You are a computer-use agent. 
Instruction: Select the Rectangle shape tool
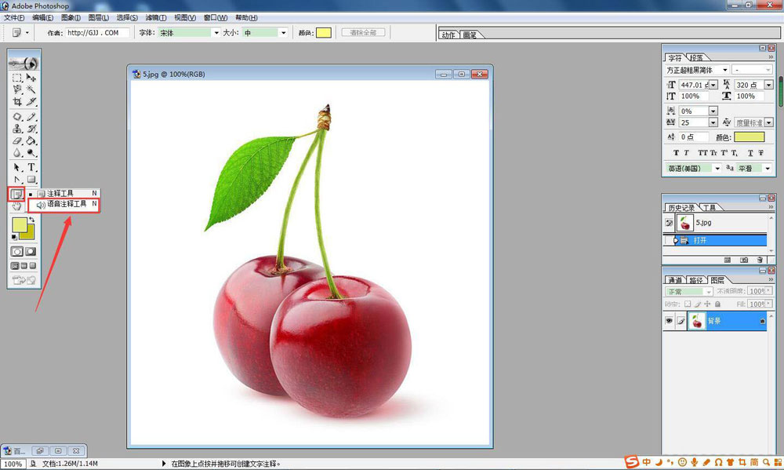pos(31,179)
